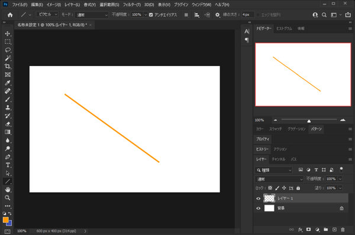Viewport: 355px width, 235px height.
Task: Open layer opacity 100% dropdown arrow
Action: 340,179
